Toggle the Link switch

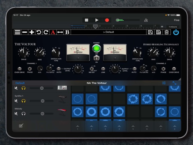(x=103, y=69)
